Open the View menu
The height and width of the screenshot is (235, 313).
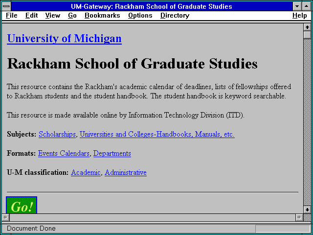click(53, 16)
